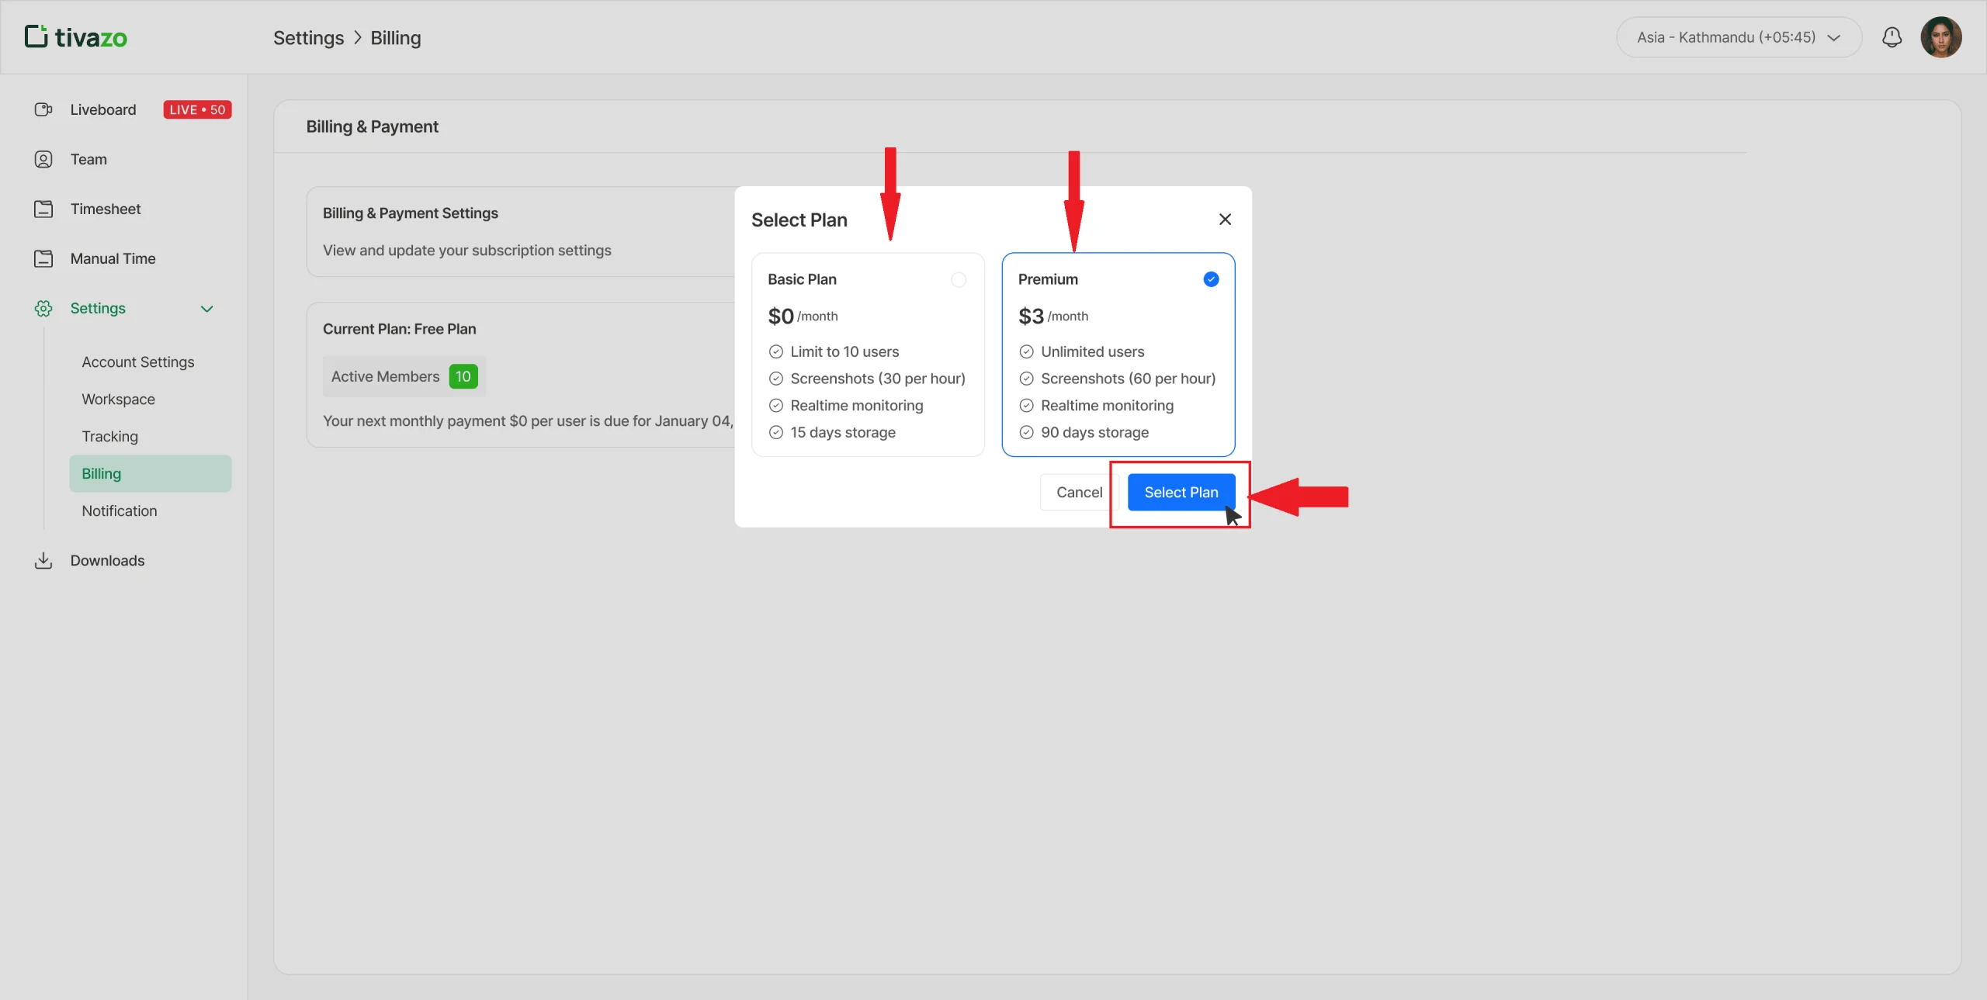The height and width of the screenshot is (1000, 1987).
Task: Open the user profile avatar
Action: 1940,37
